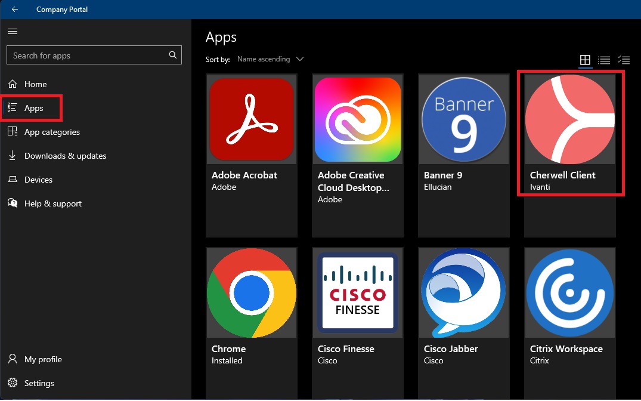641x401 pixels.
Task: Go to Home in sidebar
Action: click(x=35, y=84)
